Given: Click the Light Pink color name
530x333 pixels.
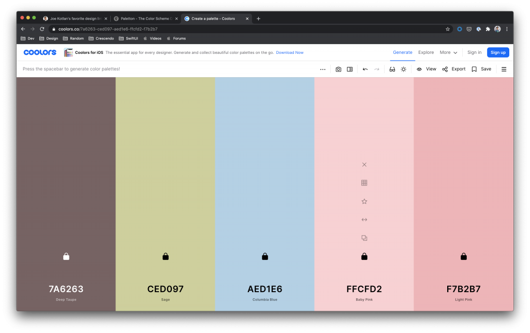Looking at the screenshot, I should point(463,299).
